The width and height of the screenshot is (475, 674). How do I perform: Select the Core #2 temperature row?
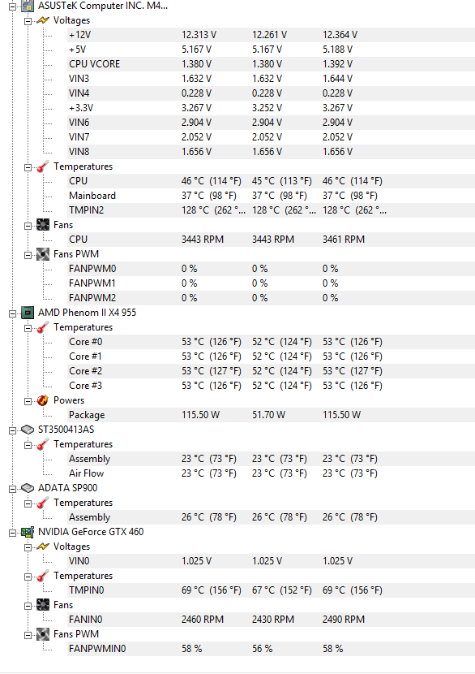[272, 371]
